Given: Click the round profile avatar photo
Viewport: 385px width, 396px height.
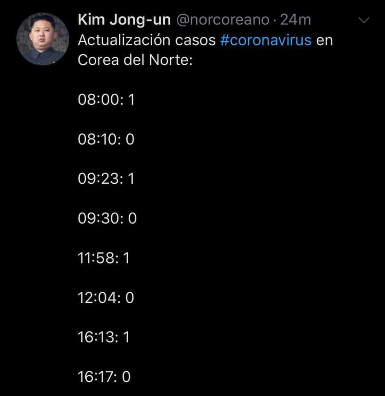Looking at the screenshot, I should [43, 39].
